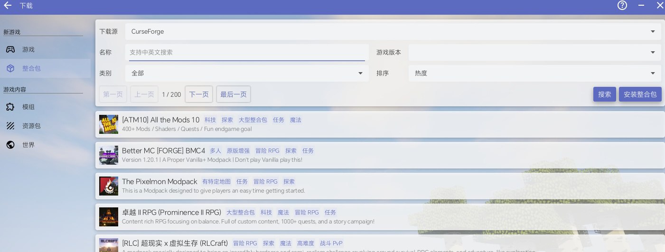Click the 安装整合包 button
Screen dimensions: 665x252
click(x=640, y=94)
